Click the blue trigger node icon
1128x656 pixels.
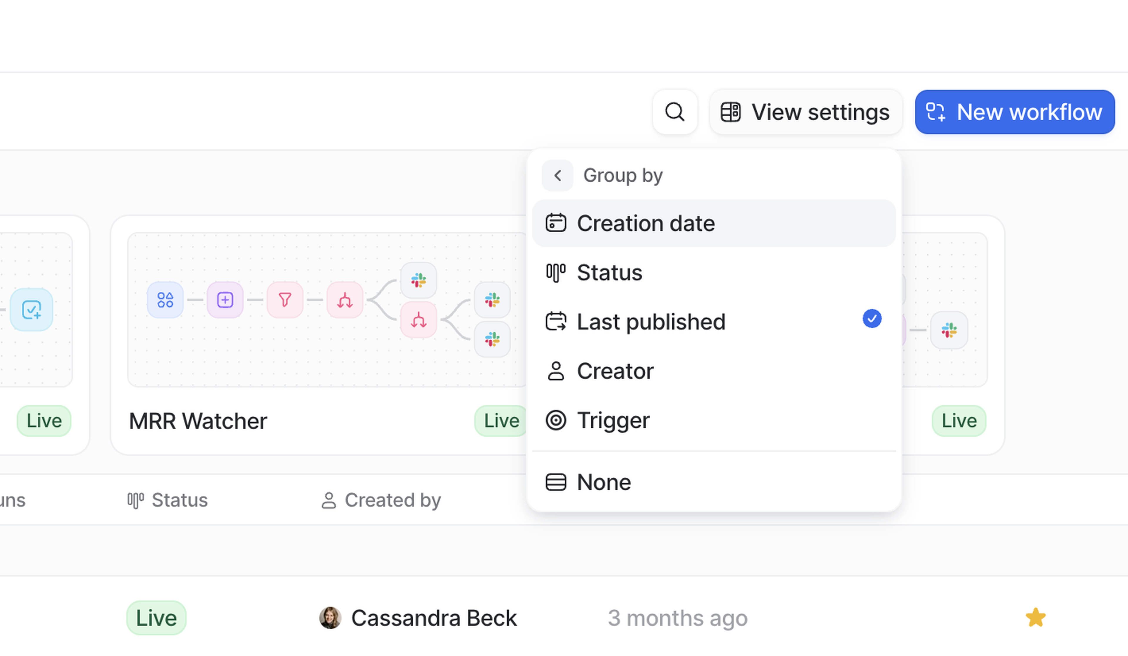165,300
